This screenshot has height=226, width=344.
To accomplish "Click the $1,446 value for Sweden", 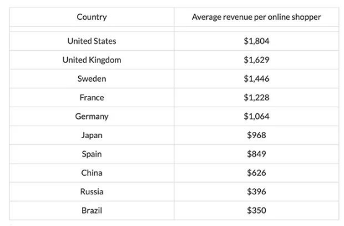I will pyautogui.click(x=256, y=79).
